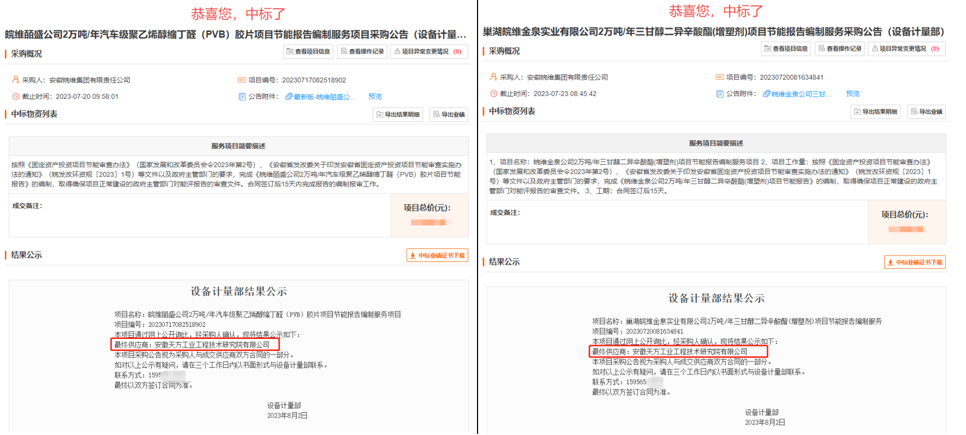Click 导出业绩 in right panel
This screenshot has width=966, height=435.
click(x=927, y=112)
